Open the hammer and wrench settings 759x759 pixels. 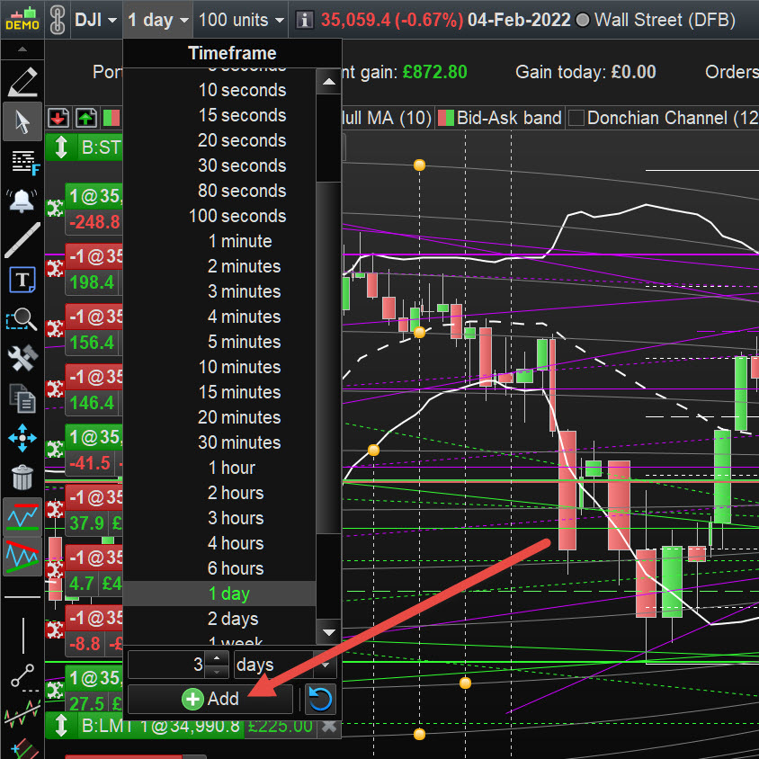[x=22, y=358]
